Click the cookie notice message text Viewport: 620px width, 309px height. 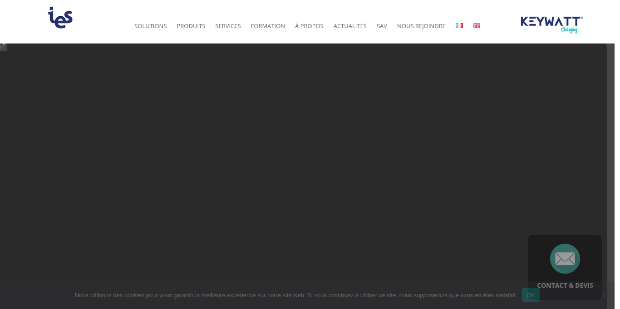point(295,295)
